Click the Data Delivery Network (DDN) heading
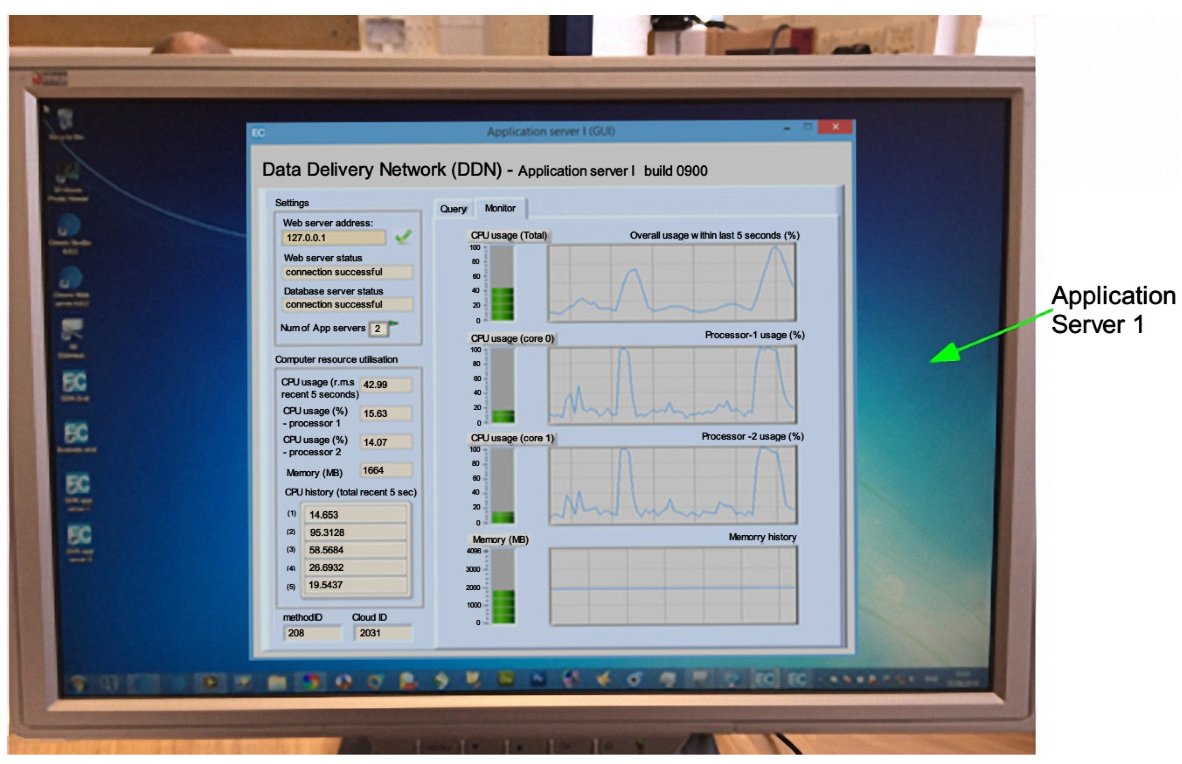 point(382,170)
